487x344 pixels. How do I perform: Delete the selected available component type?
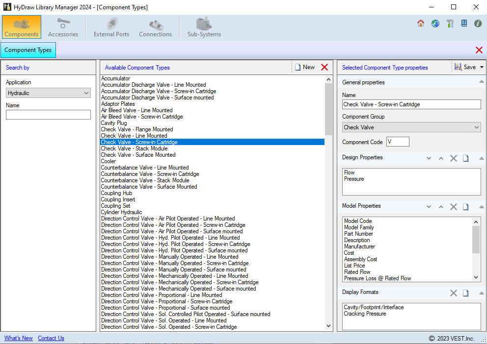tap(325, 67)
